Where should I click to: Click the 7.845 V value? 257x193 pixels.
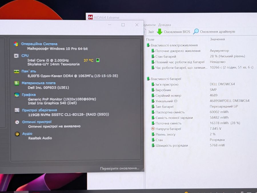pos(216,129)
